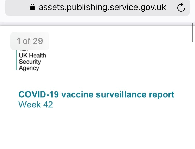
Task: Click the word 'vaccine' in the heading
Action: tap(77, 94)
